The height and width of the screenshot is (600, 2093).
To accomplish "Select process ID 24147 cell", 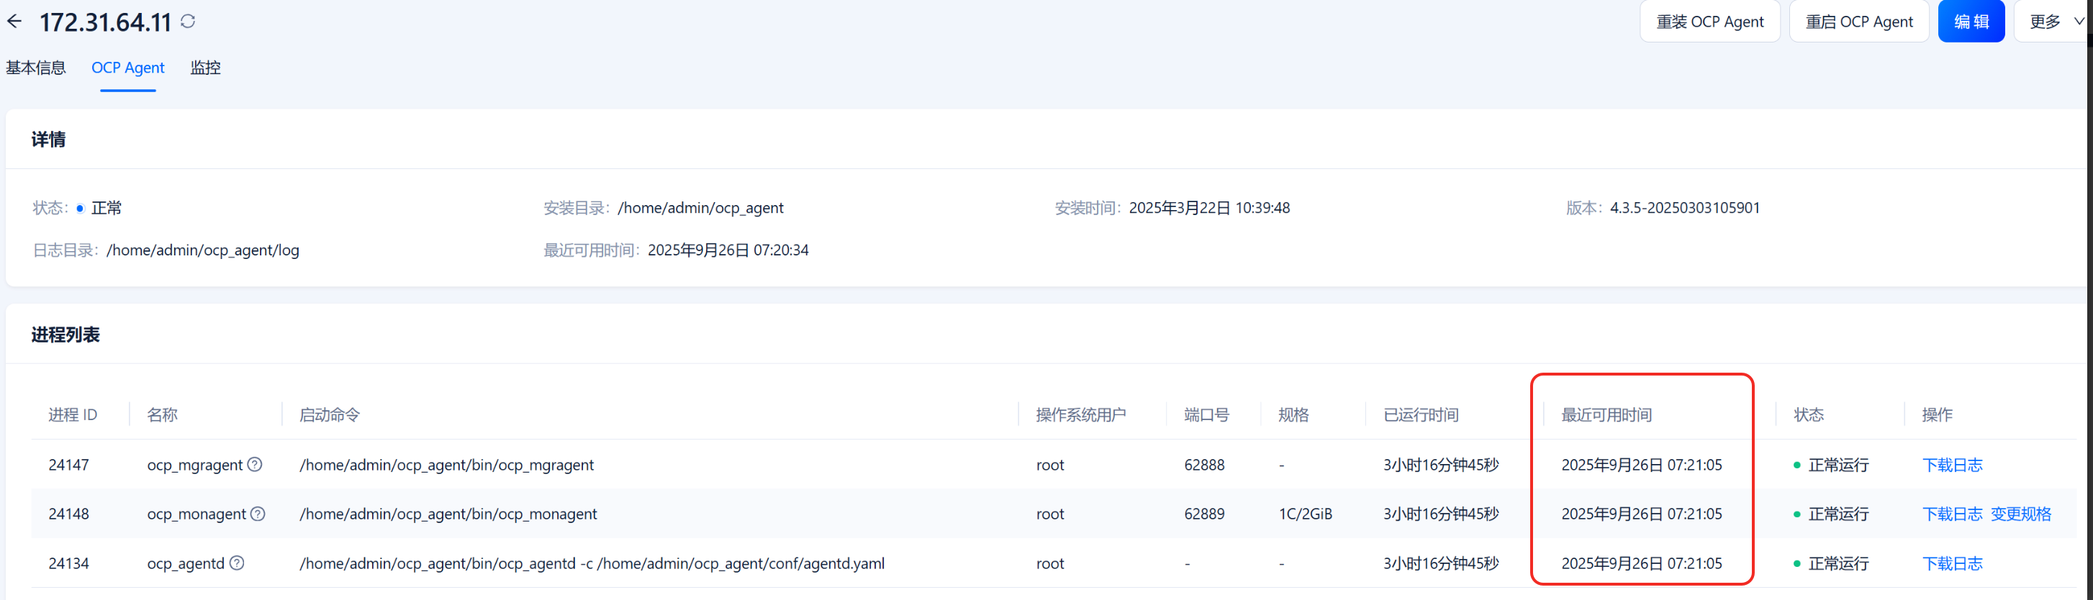I will point(68,465).
